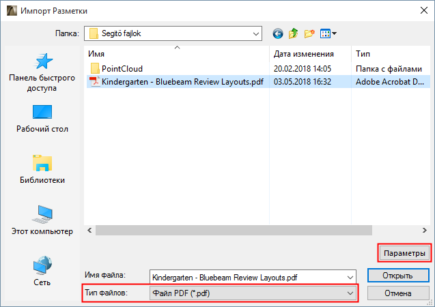Viewport: 435px width, 307px height.
Task: Click the horizontal scrollbar's left arrow
Action: click(89, 231)
